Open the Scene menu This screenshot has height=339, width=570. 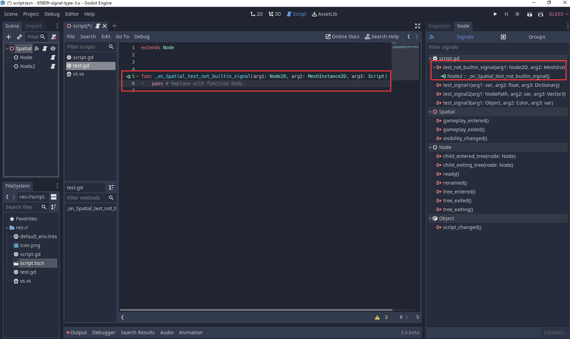[x=11, y=14]
